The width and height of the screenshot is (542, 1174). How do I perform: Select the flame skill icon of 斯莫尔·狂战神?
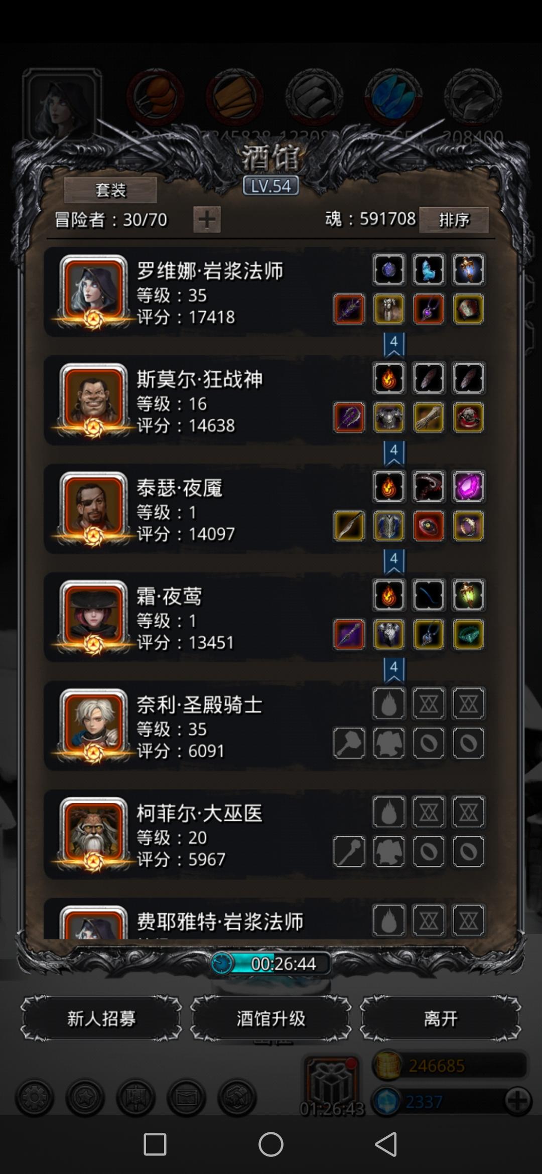[389, 378]
